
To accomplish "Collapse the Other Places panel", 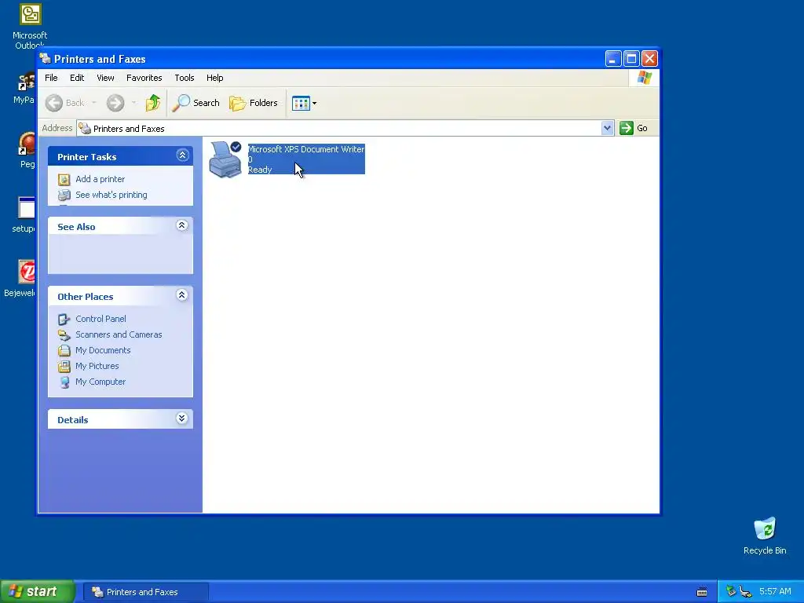I will pos(181,295).
